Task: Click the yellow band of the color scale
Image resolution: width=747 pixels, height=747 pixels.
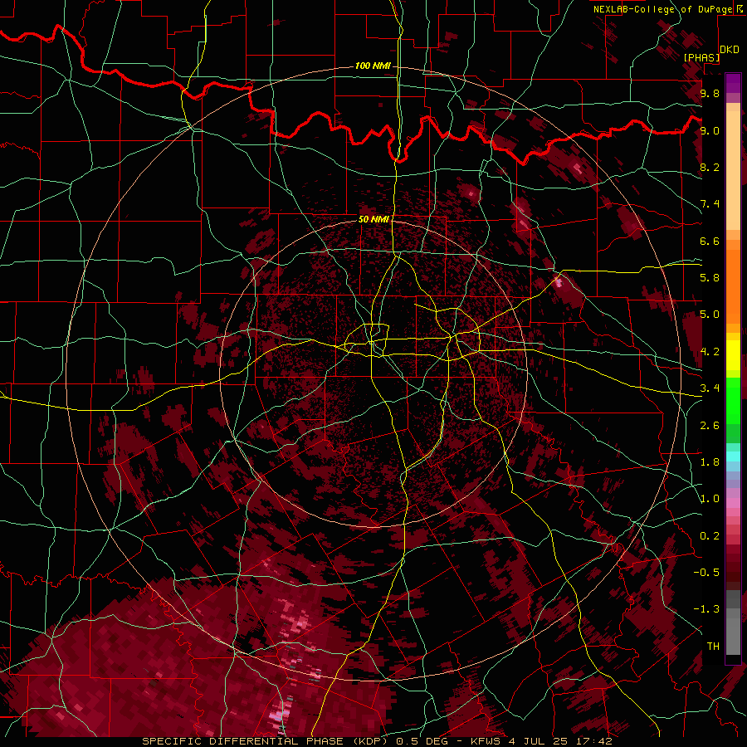Action: click(733, 355)
